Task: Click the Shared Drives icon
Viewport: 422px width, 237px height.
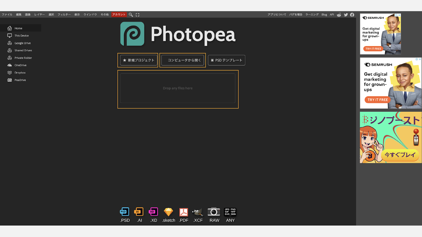Action: click(9, 50)
